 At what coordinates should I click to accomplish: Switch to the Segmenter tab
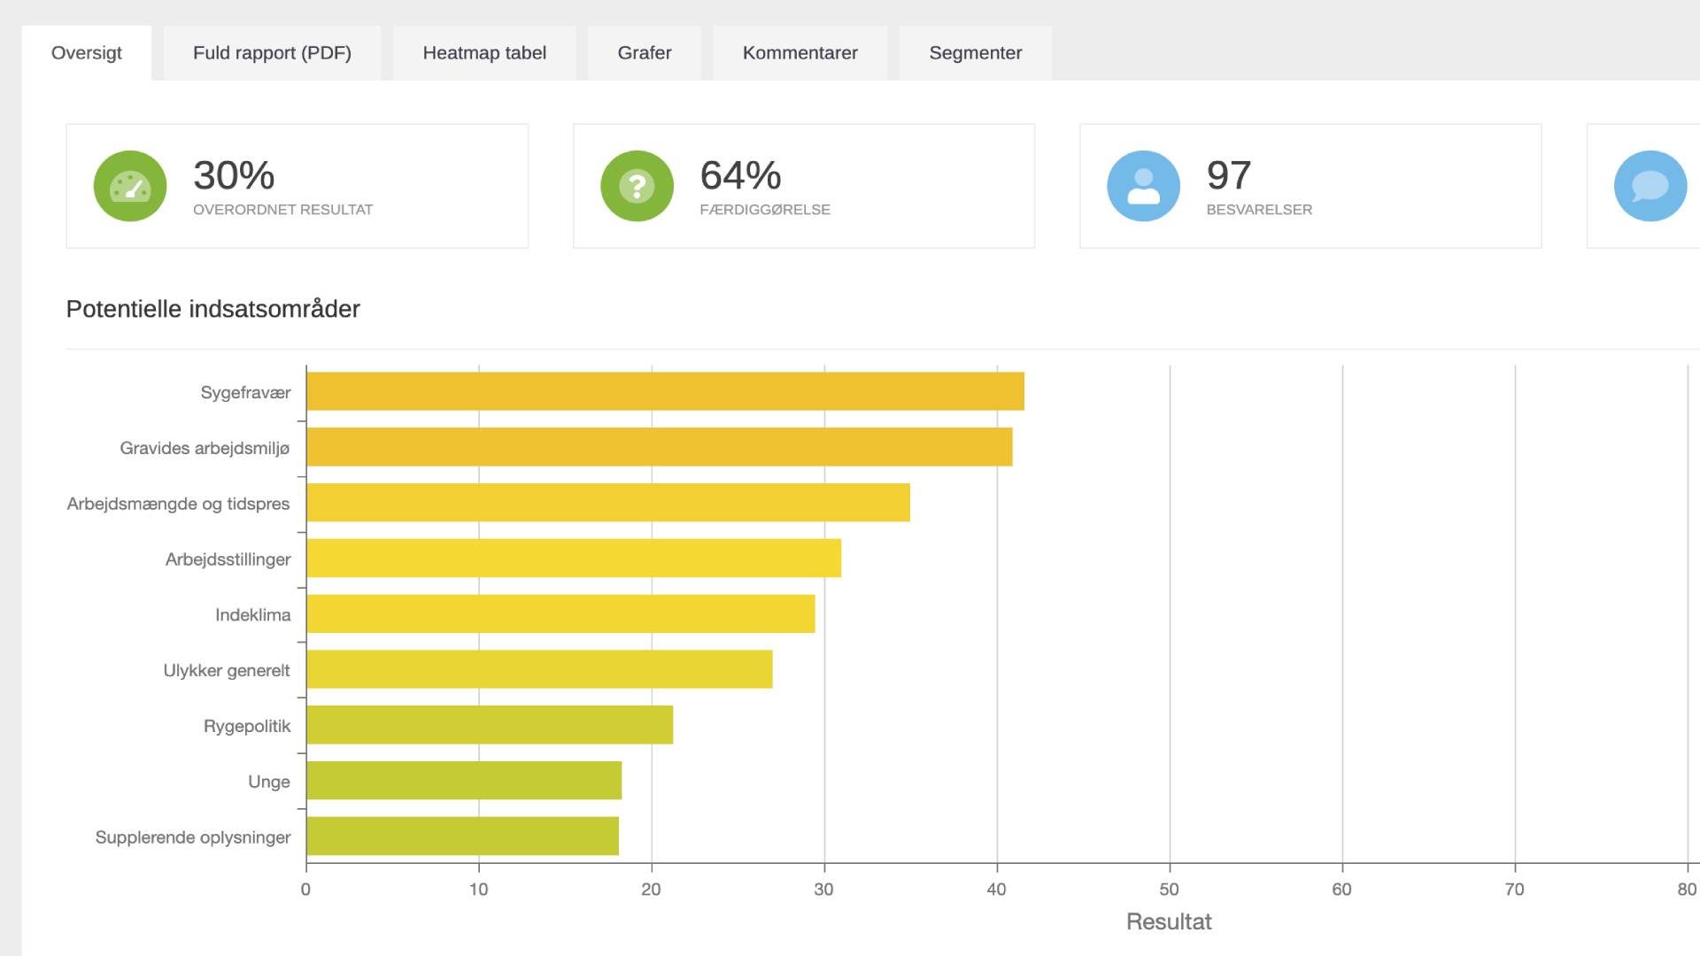976,53
